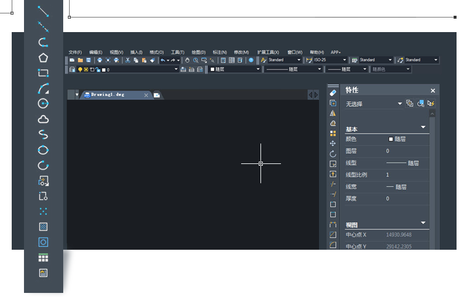Select the Erase tool in modify toolbar
This screenshot has width=470, height=297.
pyautogui.click(x=333, y=92)
